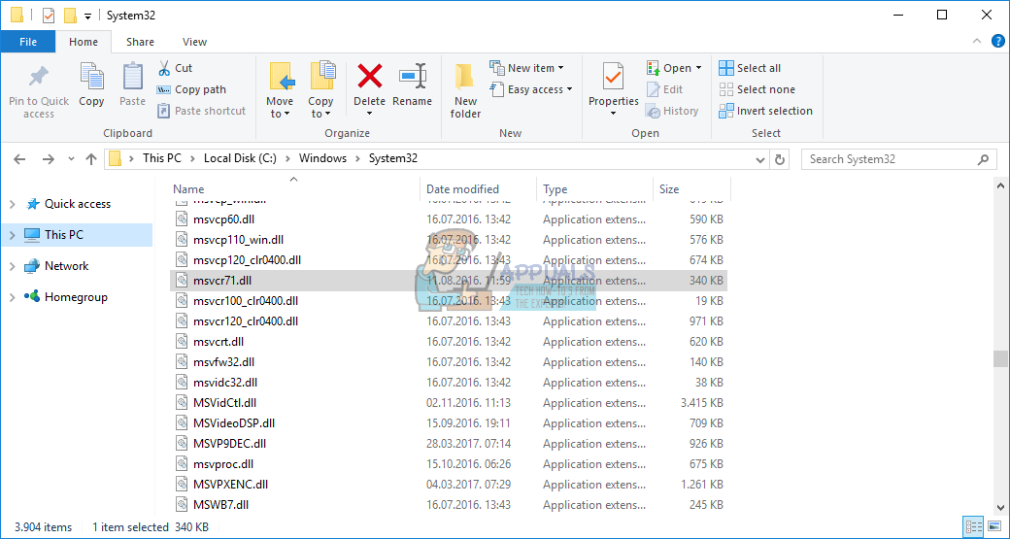This screenshot has width=1010, height=539.
Task: Click the vertical scrollbar thumb
Action: click(999, 358)
